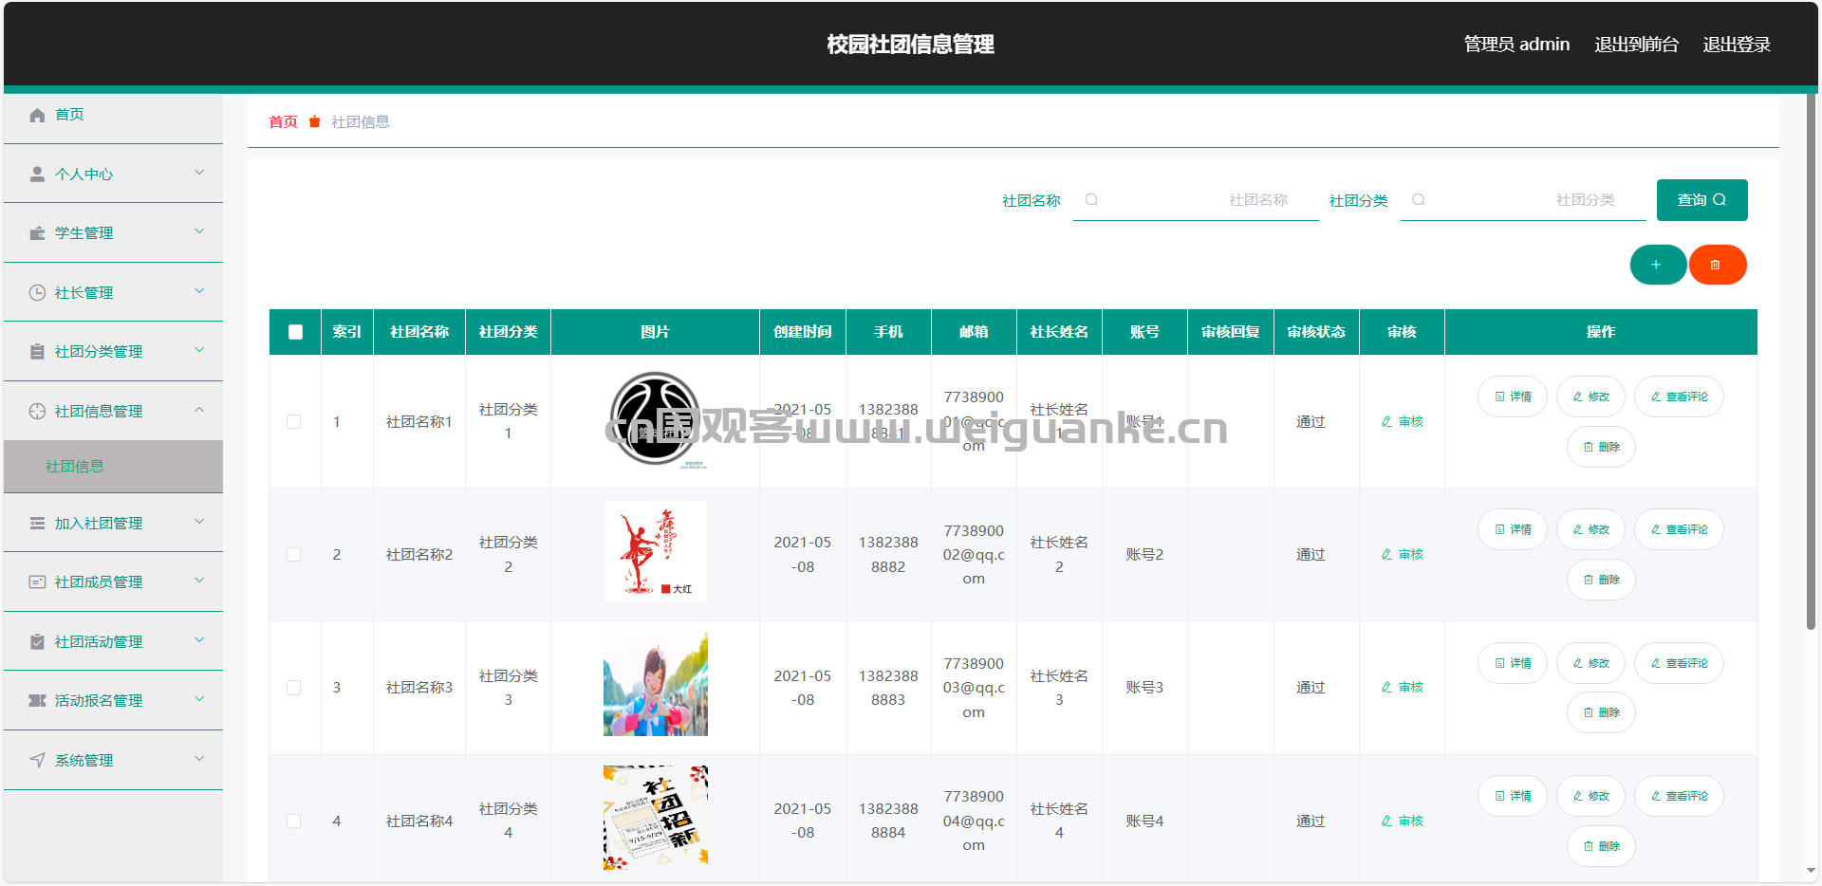The image size is (1822, 886).
Task: Click 管理员 admin in the top bar
Action: (1516, 45)
